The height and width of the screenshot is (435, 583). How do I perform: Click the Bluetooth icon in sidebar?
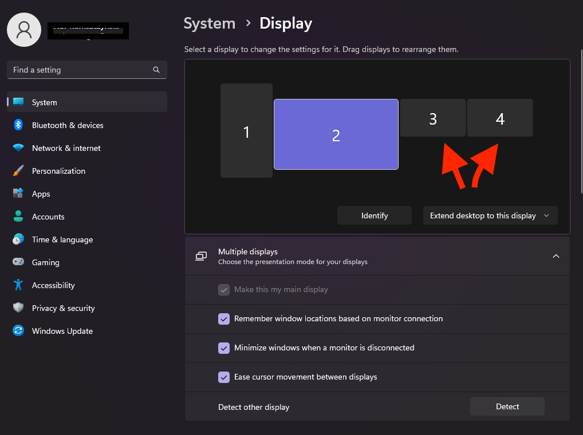click(18, 125)
